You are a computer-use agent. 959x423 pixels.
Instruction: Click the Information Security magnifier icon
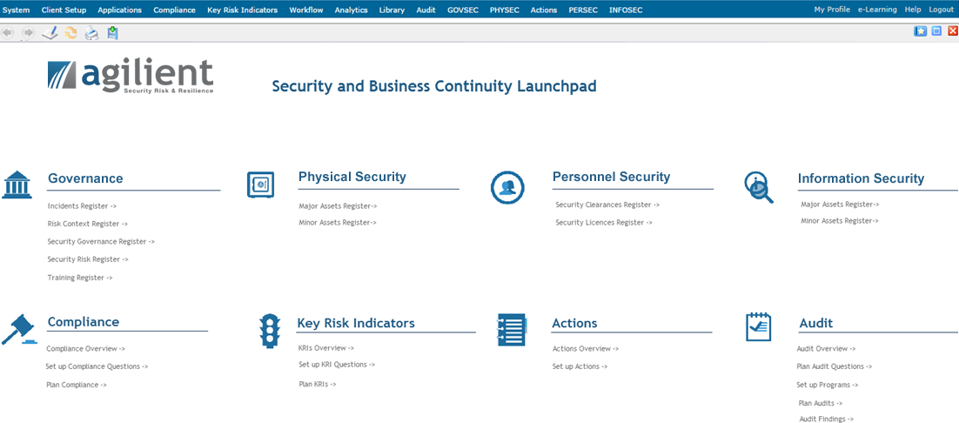759,187
